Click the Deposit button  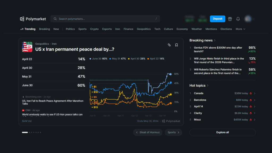click(218, 19)
